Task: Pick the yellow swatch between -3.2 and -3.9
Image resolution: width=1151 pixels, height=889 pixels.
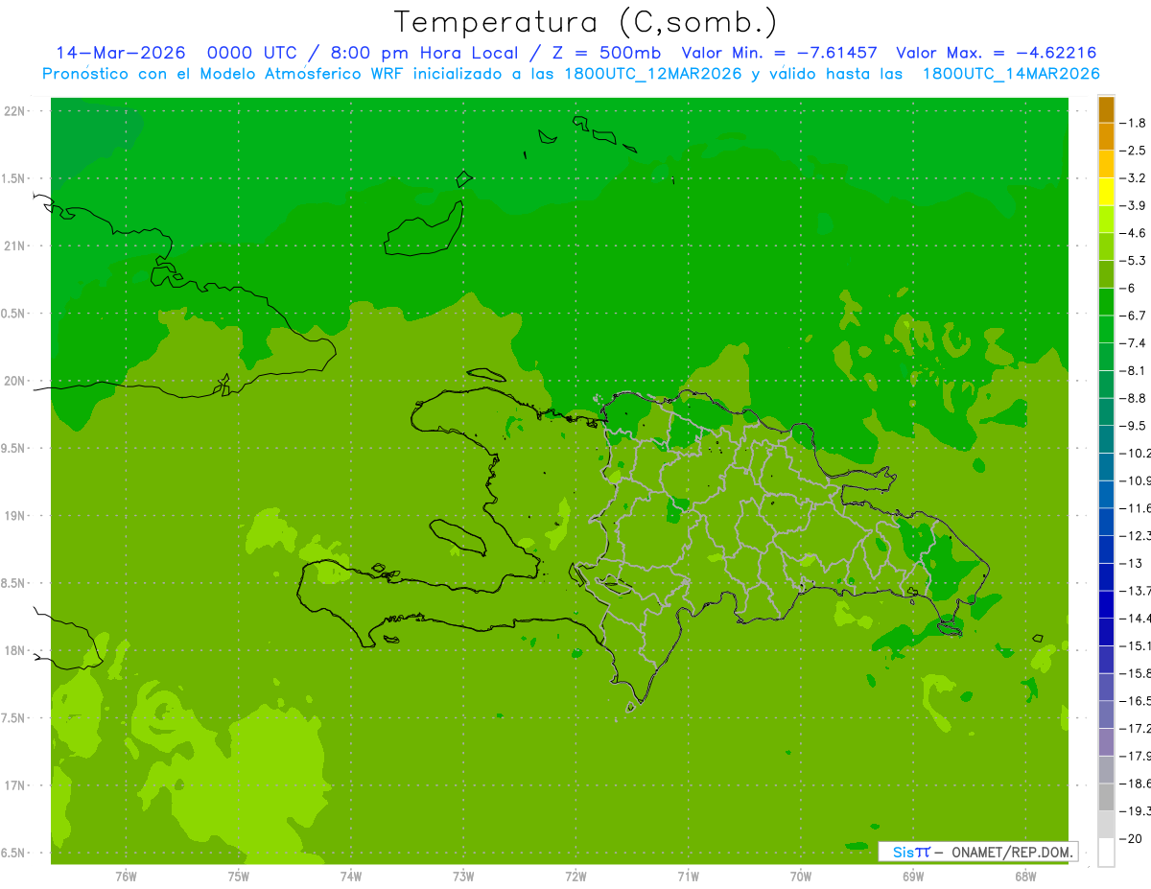Action: 1106,192
